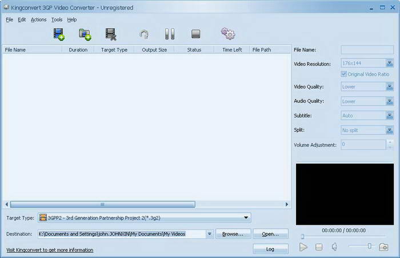Click the File Path column header

(x=270, y=50)
